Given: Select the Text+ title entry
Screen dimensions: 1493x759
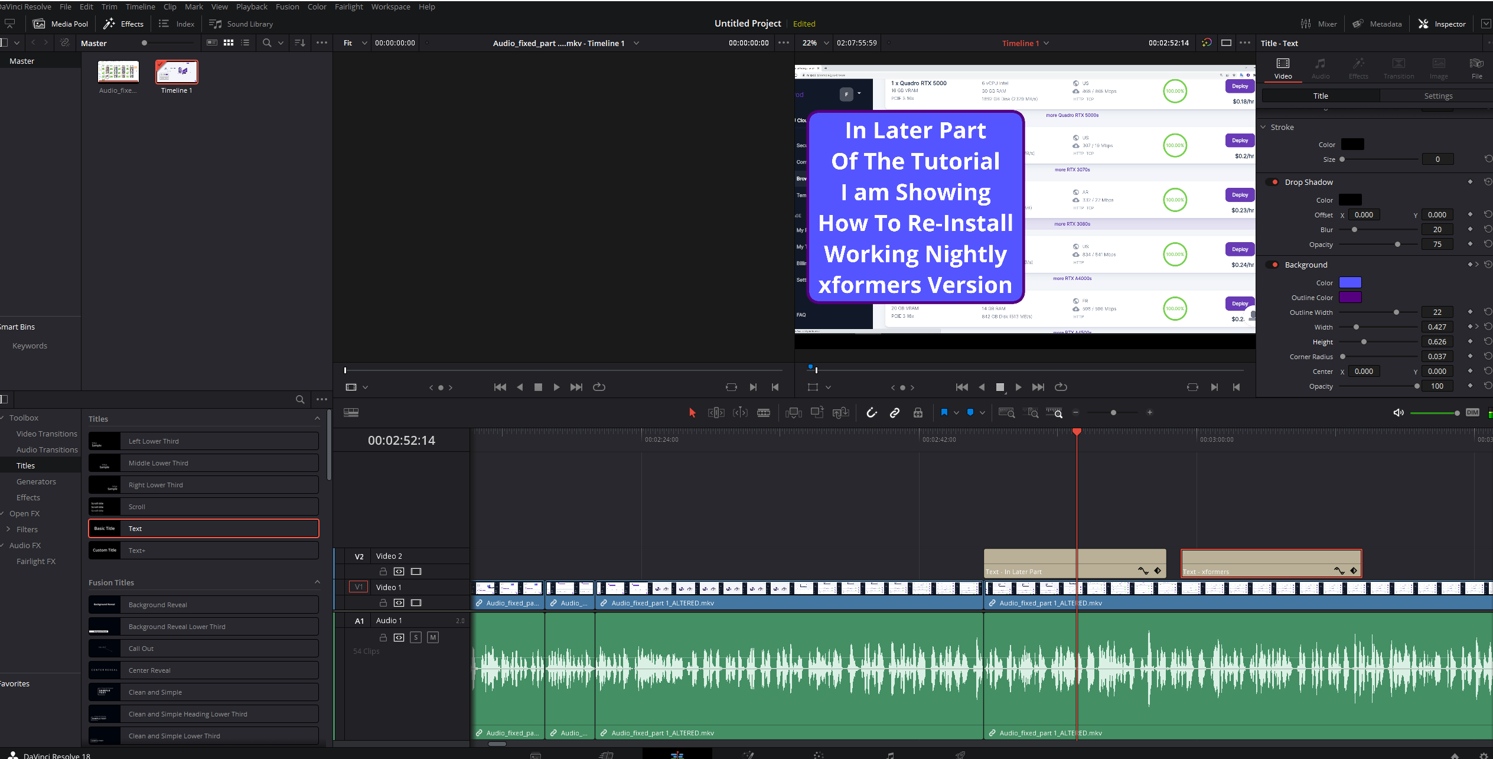Looking at the screenshot, I should click(203, 550).
